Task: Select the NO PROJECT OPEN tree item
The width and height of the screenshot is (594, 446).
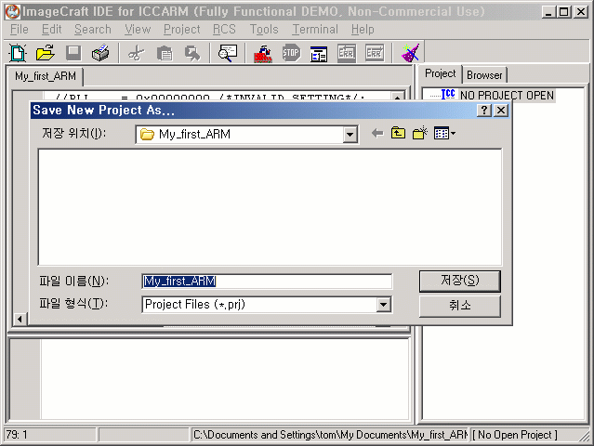Action: tap(507, 95)
